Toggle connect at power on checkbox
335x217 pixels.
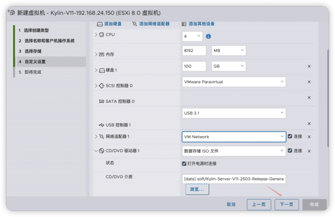(x=184, y=163)
